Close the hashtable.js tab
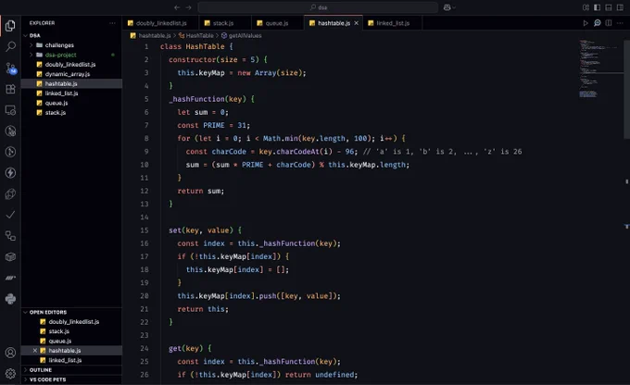The height and width of the screenshot is (385, 630). 356,23
